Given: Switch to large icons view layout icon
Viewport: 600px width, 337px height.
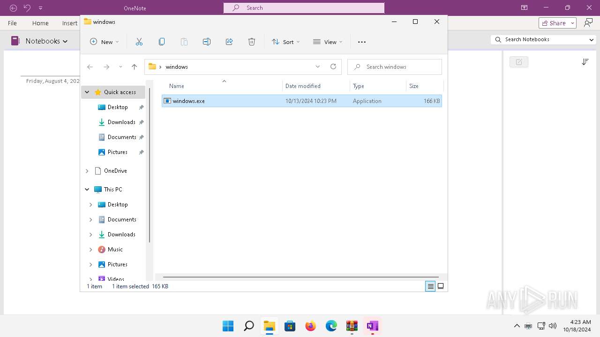Looking at the screenshot, I should pyautogui.click(x=441, y=286).
